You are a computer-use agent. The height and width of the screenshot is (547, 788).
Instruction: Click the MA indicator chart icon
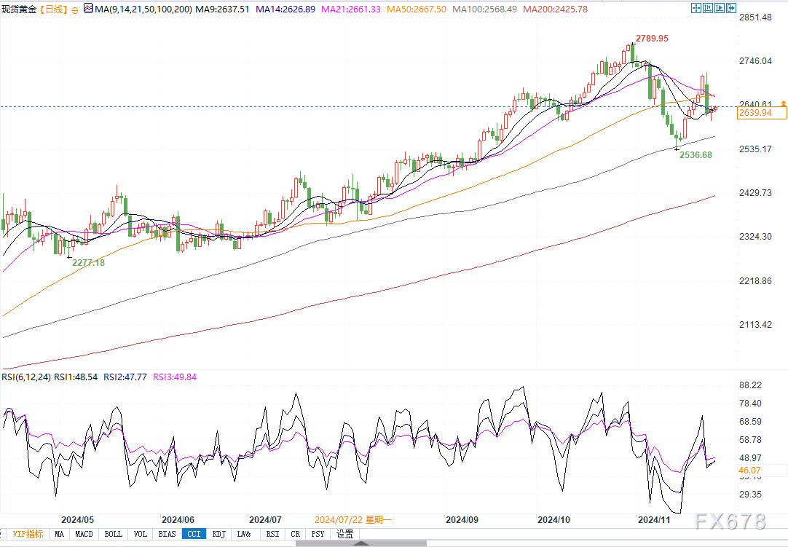coord(89,9)
